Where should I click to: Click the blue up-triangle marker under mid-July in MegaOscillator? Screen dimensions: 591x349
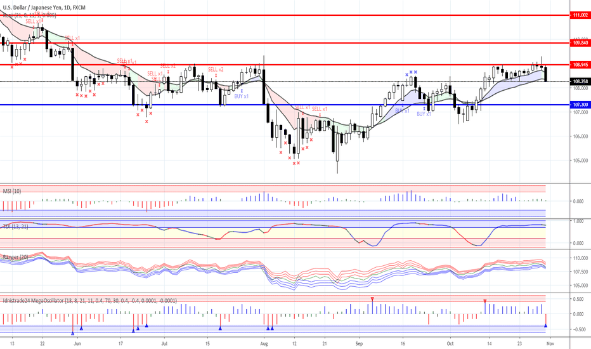(220, 328)
